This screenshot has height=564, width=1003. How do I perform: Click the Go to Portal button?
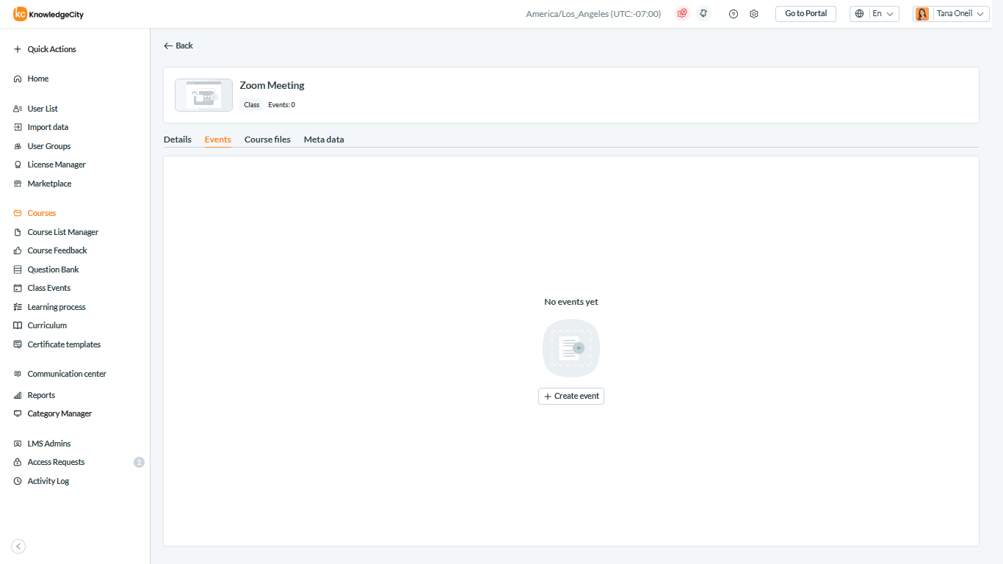point(805,14)
